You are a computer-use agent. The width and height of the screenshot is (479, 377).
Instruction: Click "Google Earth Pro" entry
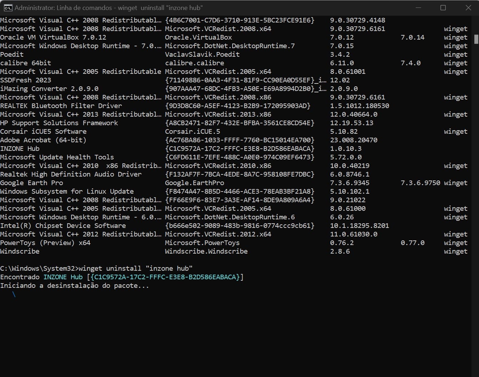click(x=31, y=183)
